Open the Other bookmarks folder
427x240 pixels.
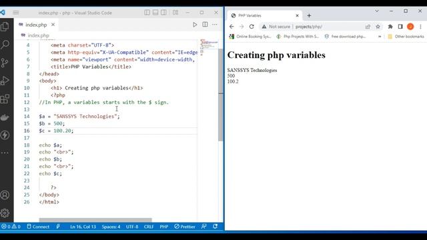click(x=406, y=36)
